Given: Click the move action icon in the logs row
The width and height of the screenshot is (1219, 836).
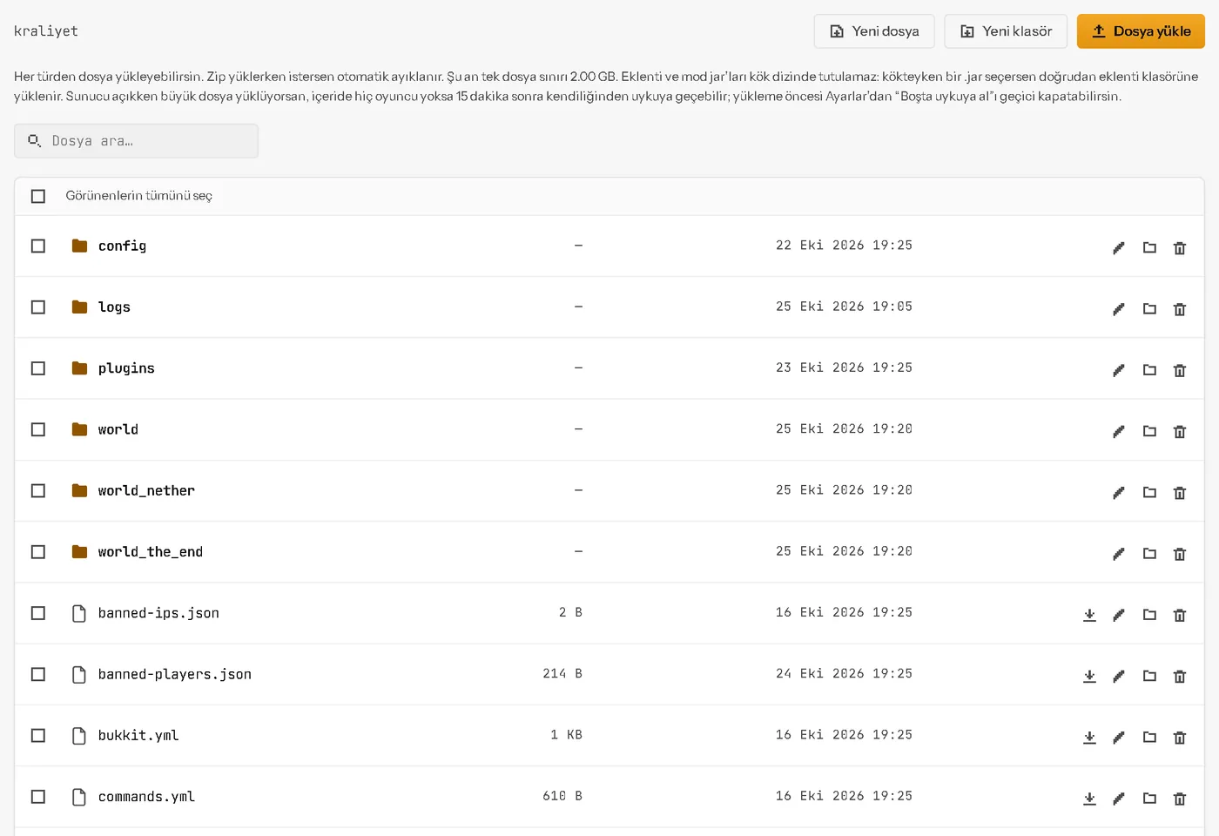Looking at the screenshot, I should click(1149, 309).
